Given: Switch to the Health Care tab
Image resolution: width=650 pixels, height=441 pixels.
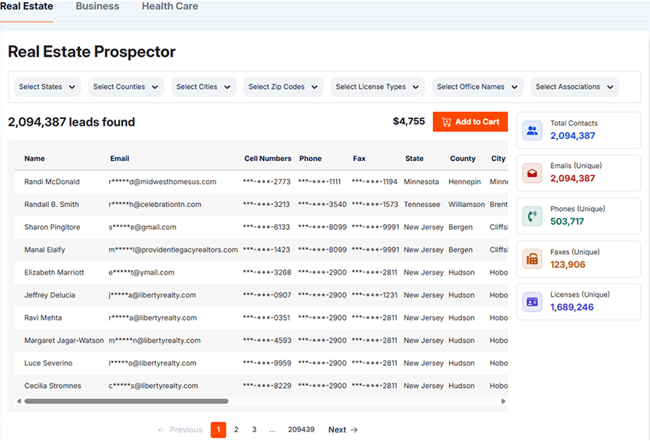Looking at the screenshot, I should (170, 6).
